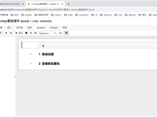
Task: Click the browser address bar URL
Action: 47,10
